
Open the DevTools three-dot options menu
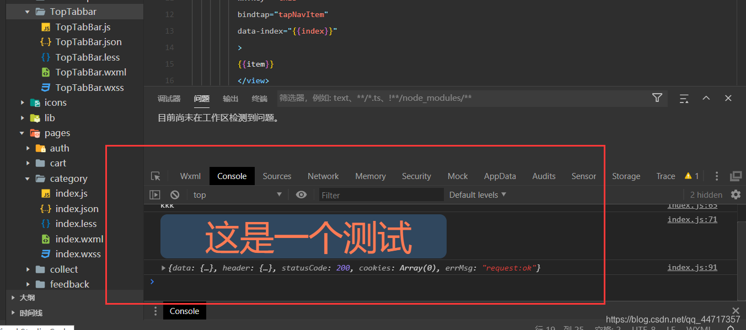pos(716,175)
